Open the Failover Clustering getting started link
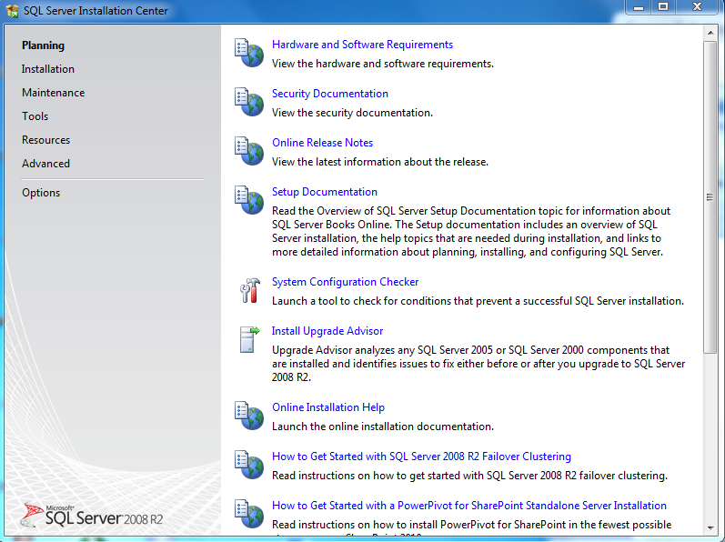This screenshot has width=725, height=542. pos(421,457)
